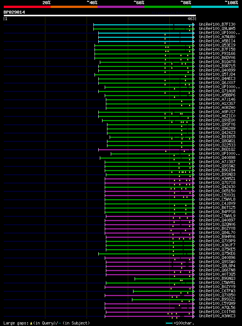The width and height of the screenshot is (242, 326).
Task: Select the UniRef100_Q42423 label
Action: (x=217, y=133)
